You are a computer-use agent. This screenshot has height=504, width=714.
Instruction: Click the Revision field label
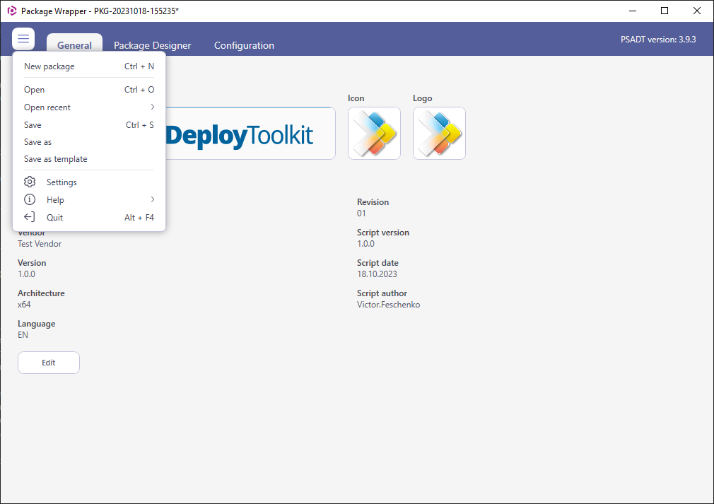tap(373, 202)
